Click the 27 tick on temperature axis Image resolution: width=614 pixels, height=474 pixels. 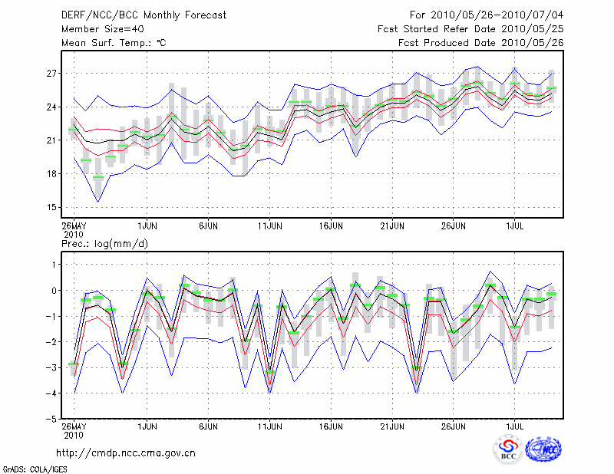tap(51, 74)
